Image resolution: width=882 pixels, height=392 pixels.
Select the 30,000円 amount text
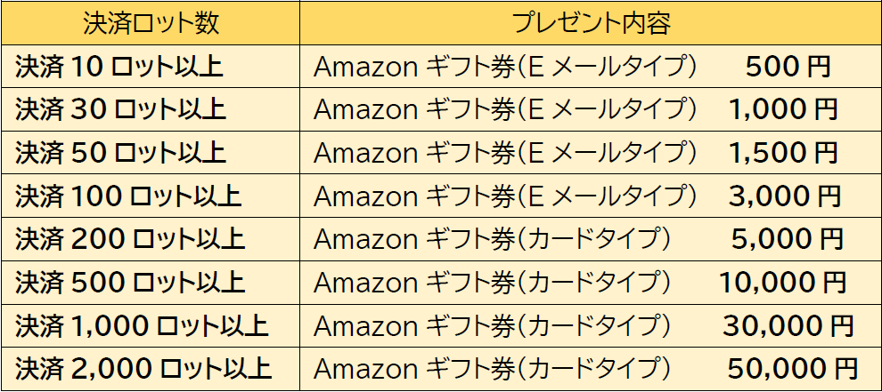[x=788, y=325]
